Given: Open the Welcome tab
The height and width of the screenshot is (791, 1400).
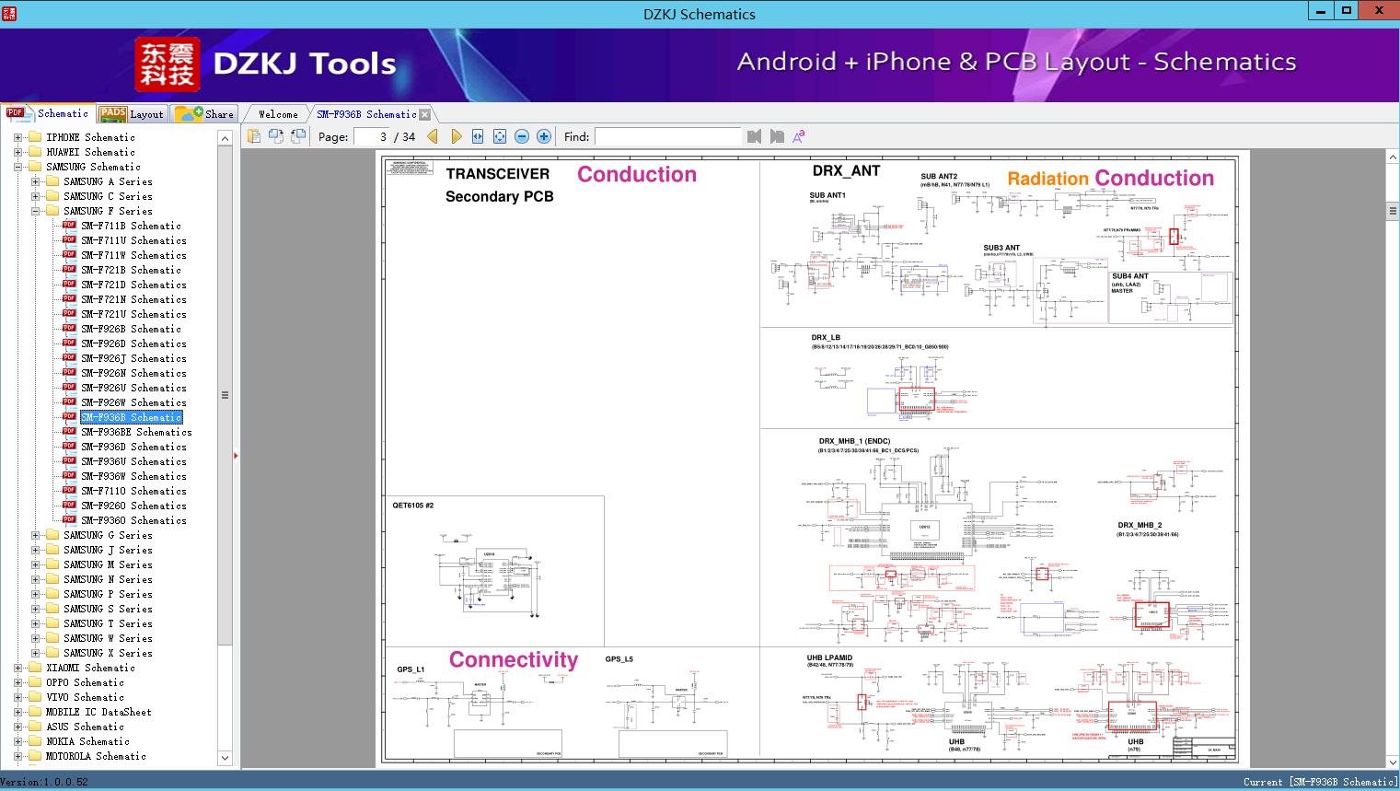Looking at the screenshot, I should [x=278, y=114].
